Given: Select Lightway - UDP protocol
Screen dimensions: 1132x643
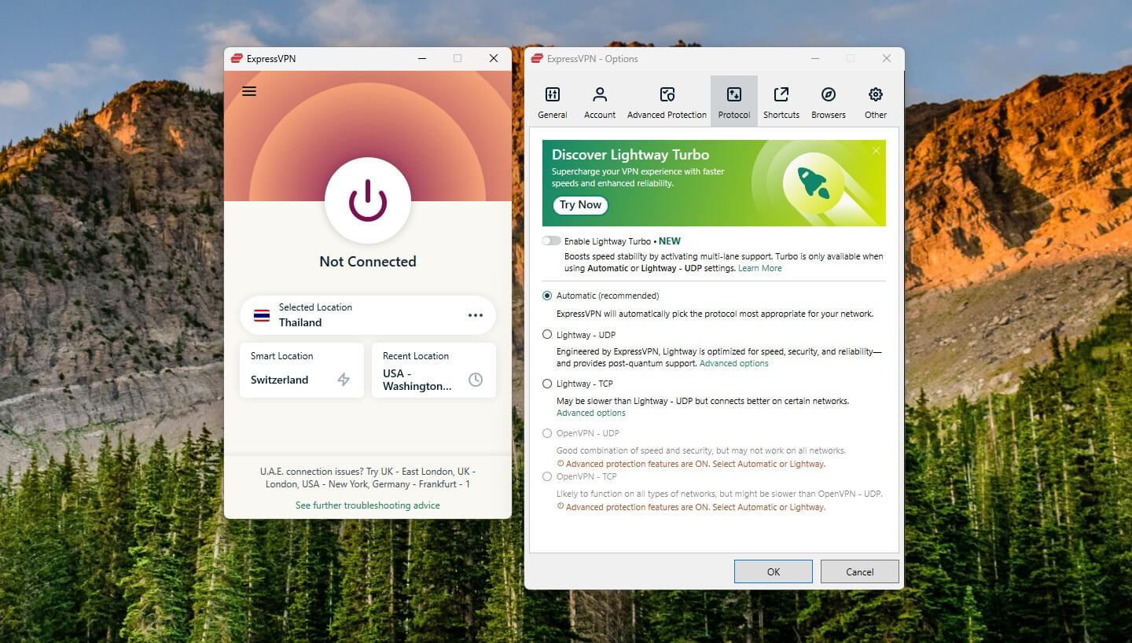Looking at the screenshot, I should point(547,335).
